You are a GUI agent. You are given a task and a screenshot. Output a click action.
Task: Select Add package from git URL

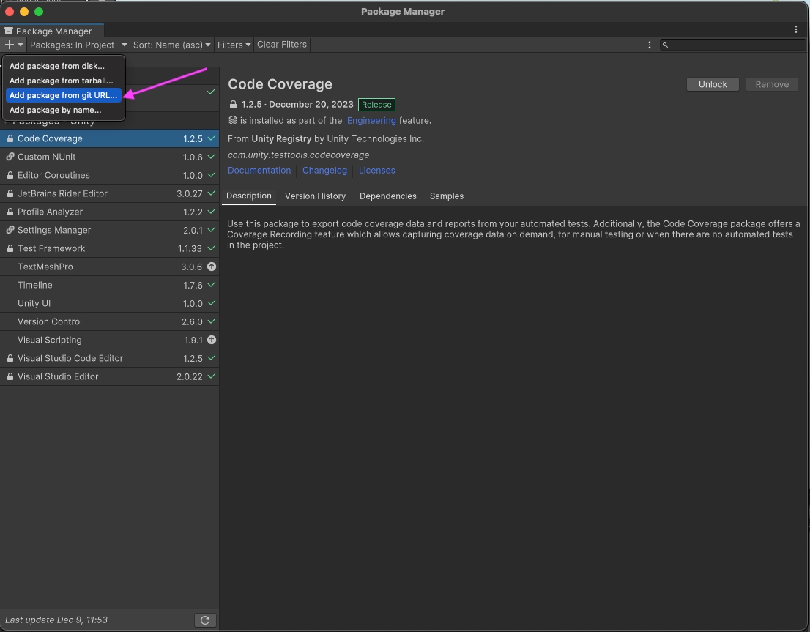(x=63, y=95)
